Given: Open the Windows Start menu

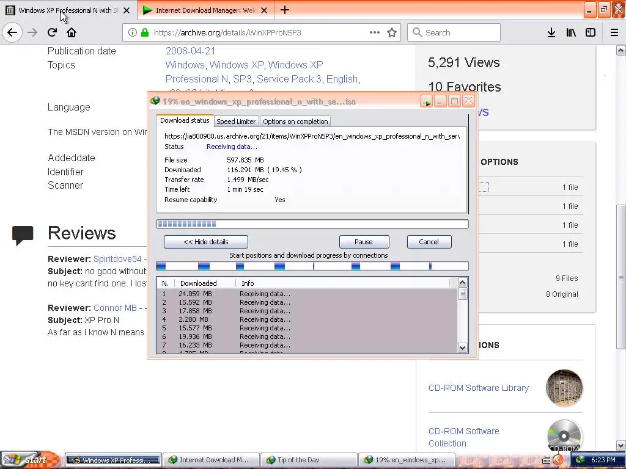Looking at the screenshot, I should point(30,460).
